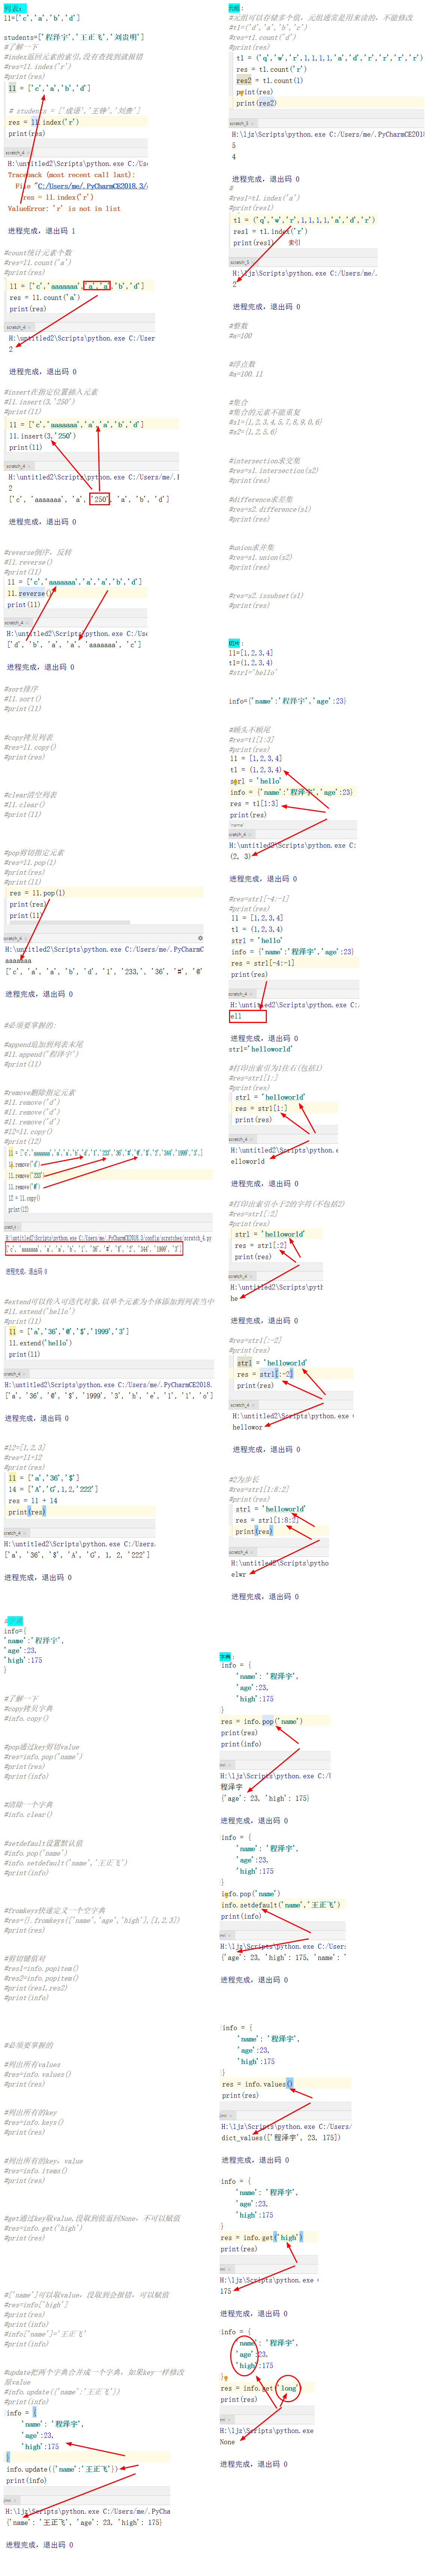Click the uncommented code line info.update({'name':'王正飞'})
This screenshot has width=425, height=2576.
62,2469
